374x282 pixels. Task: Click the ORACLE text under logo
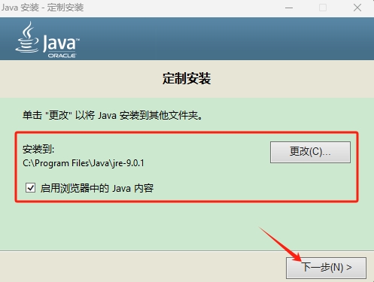coord(62,56)
